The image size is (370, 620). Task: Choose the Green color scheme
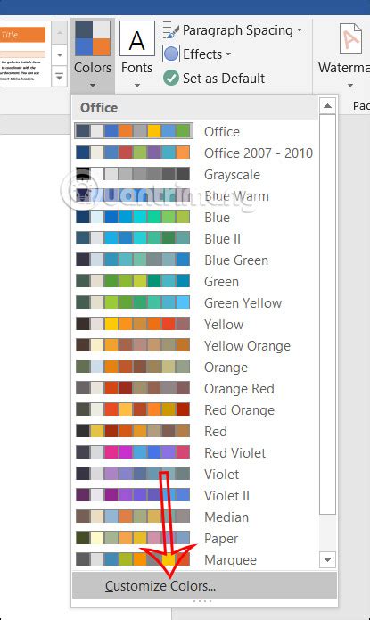tap(195, 281)
